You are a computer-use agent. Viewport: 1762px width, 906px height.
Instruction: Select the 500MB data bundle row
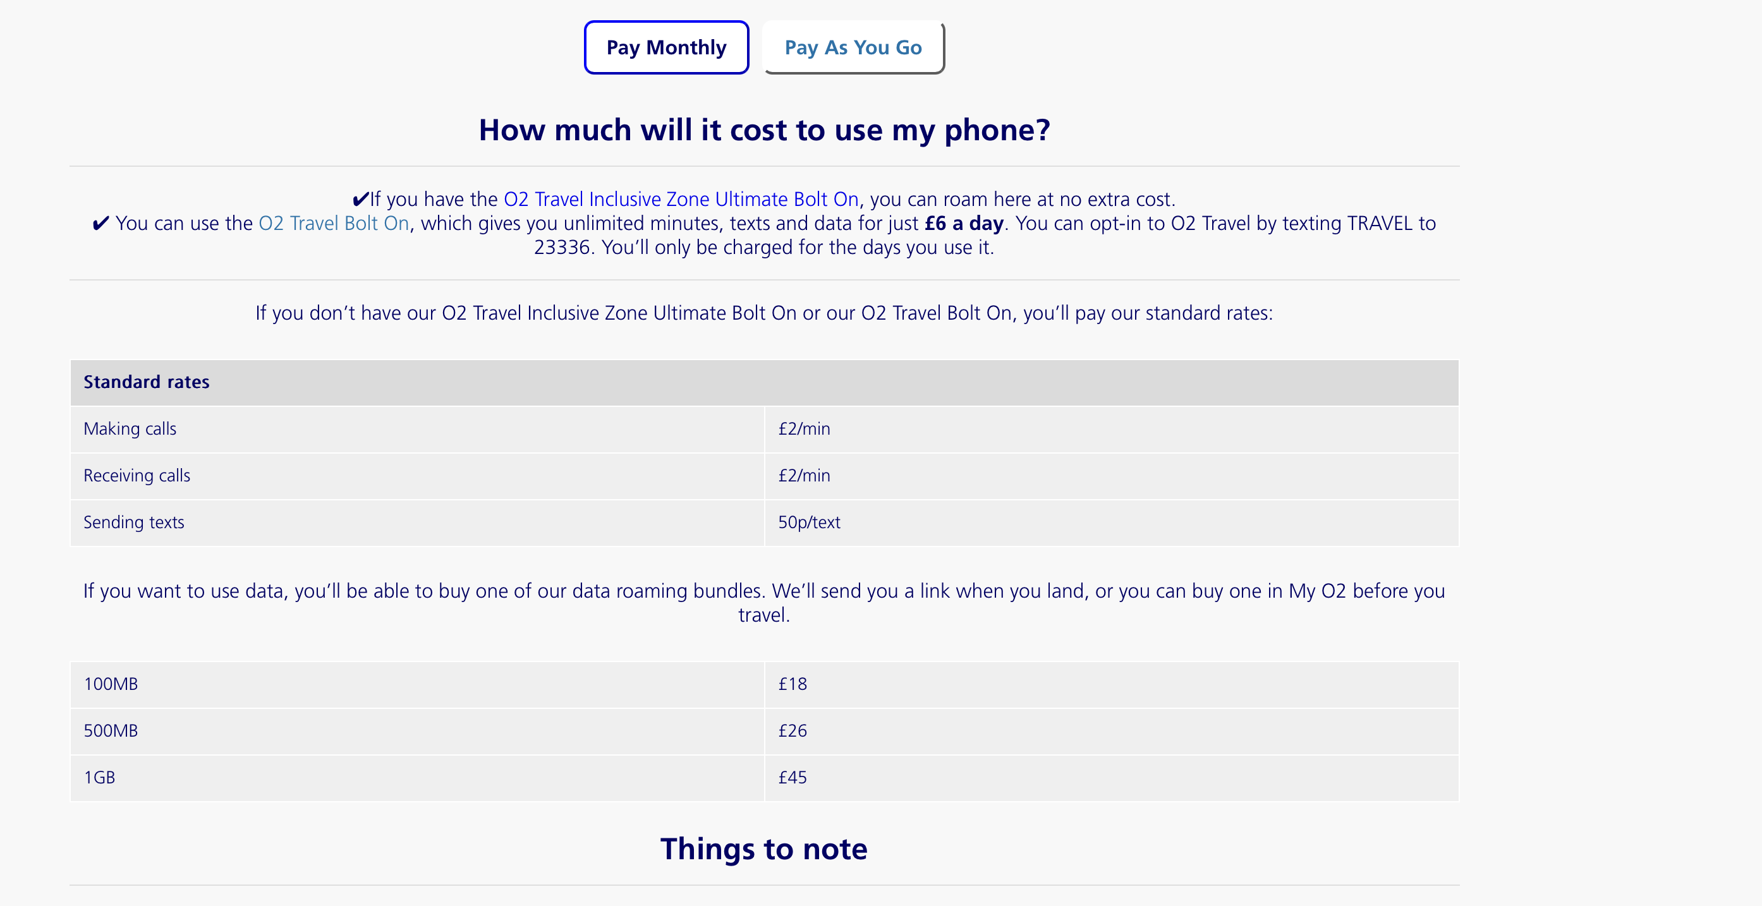pos(110,730)
